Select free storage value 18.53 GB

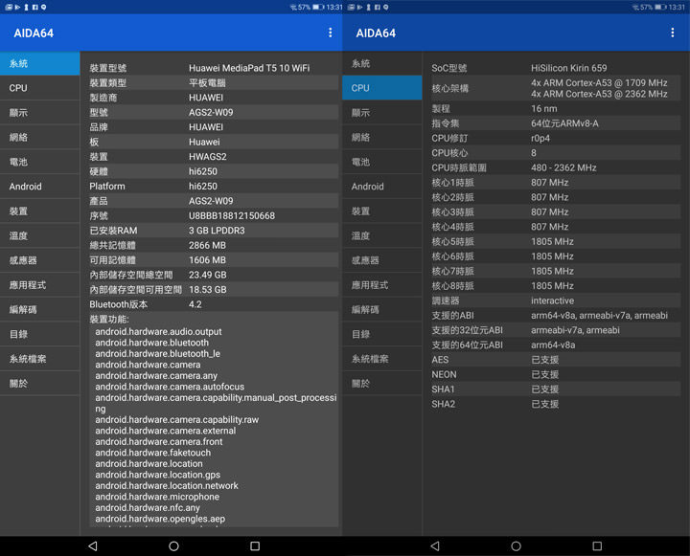pos(208,290)
